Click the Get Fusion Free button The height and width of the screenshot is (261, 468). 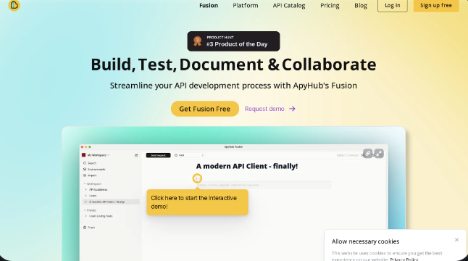(x=205, y=109)
